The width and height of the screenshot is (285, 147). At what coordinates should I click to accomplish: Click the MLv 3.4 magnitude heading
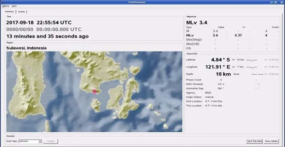click(x=197, y=22)
